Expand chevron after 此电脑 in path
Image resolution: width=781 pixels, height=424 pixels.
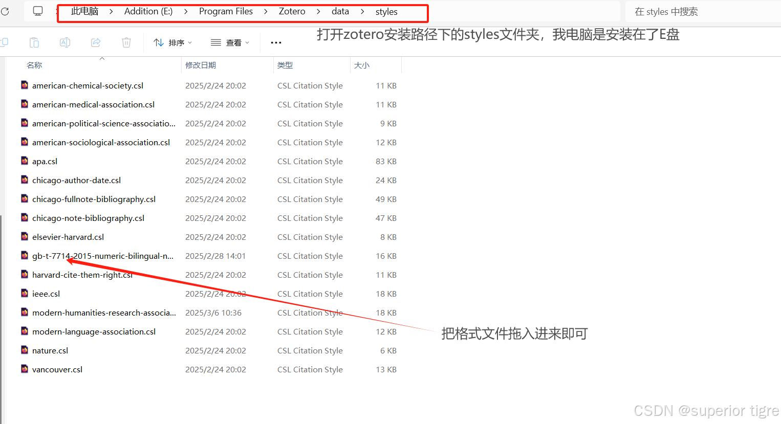[x=111, y=11]
